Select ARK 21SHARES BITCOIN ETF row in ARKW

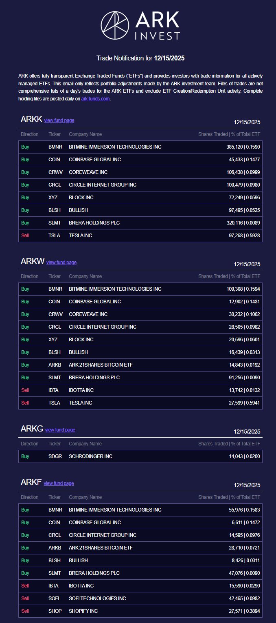140,365
